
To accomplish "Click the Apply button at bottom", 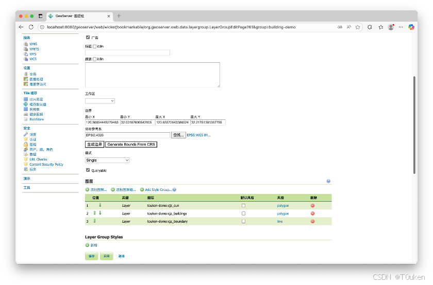I will pyautogui.click(x=107, y=256).
